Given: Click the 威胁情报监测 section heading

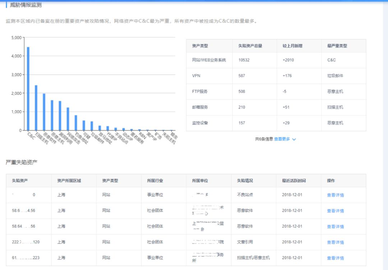Looking at the screenshot, I should 26,5.
